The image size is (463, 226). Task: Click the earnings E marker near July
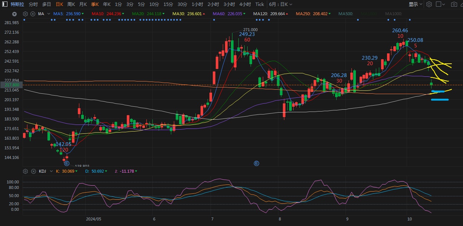pos(256,163)
